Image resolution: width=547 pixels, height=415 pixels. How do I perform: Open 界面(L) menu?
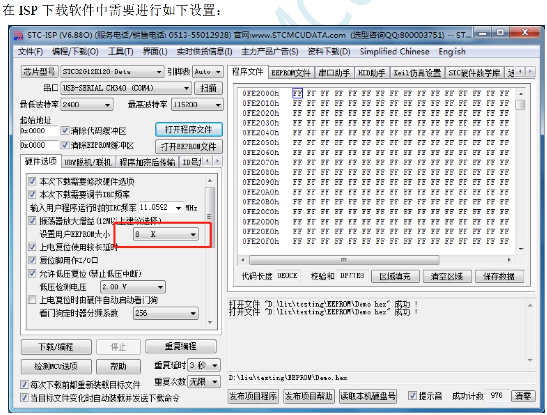tap(155, 52)
